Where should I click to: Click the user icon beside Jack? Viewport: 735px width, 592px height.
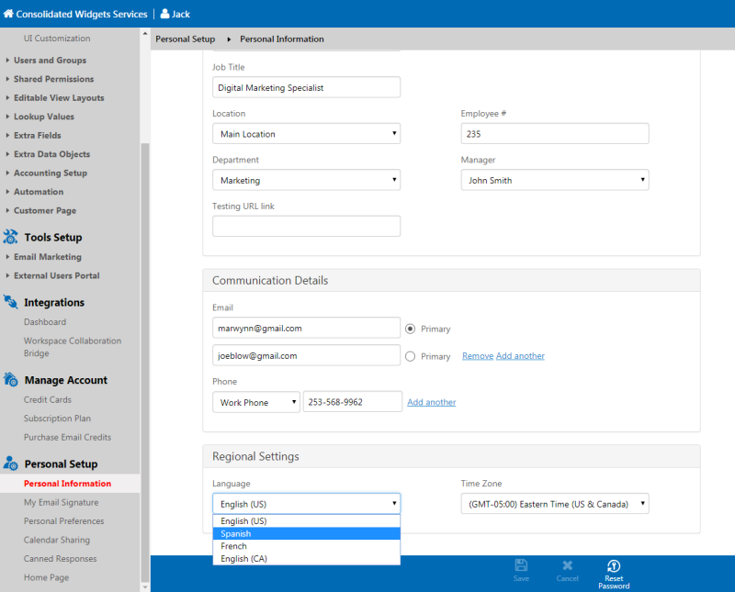164,14
